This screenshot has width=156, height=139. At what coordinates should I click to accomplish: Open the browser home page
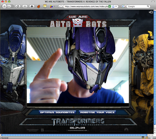pos(32,7)
